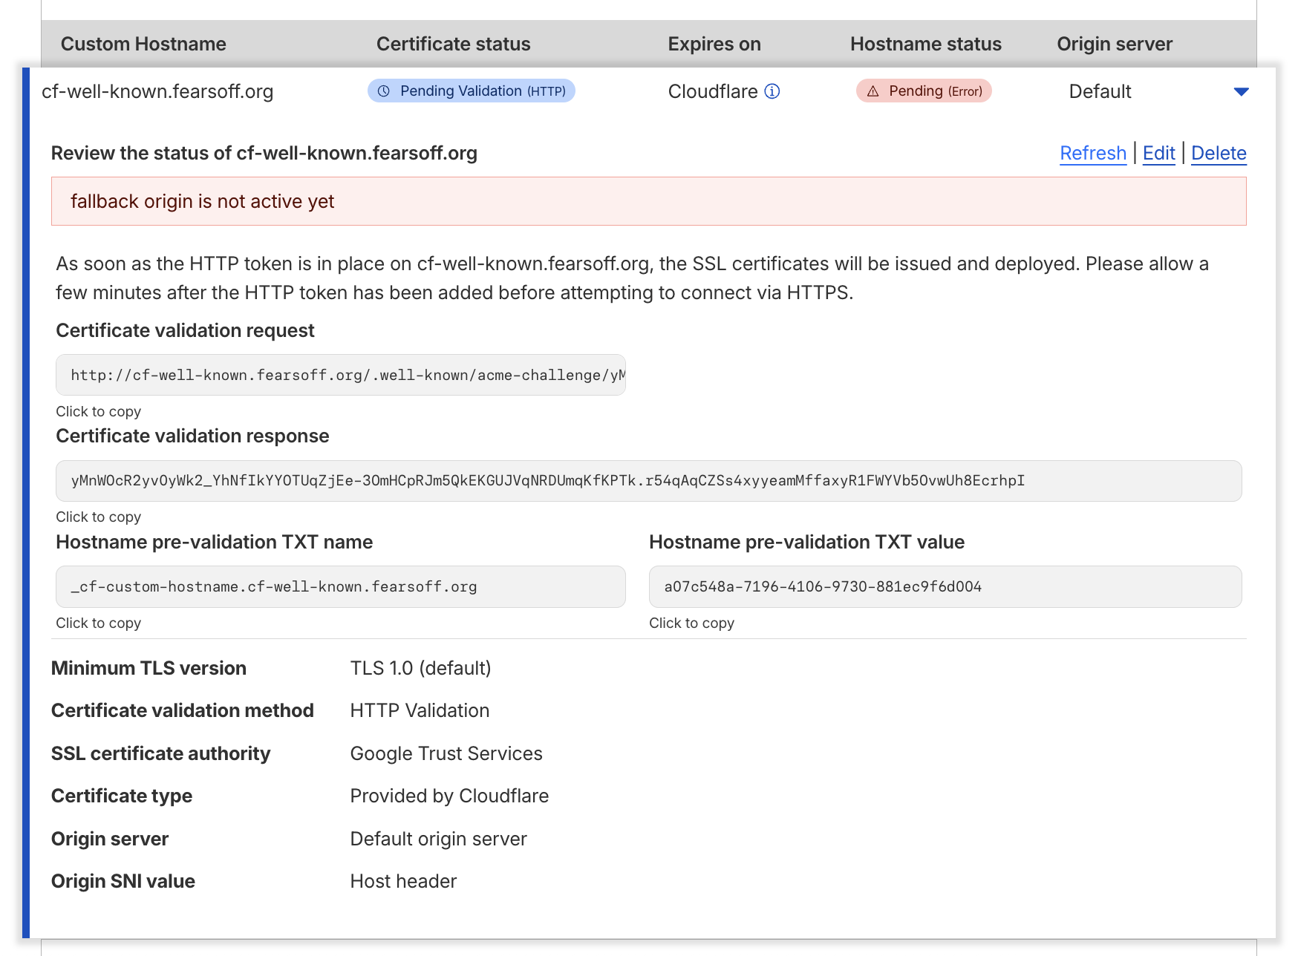This screenshot has height=956, width=1298.
Task: Copy the pre-validation TXT name field
Action: coord(340,587)
